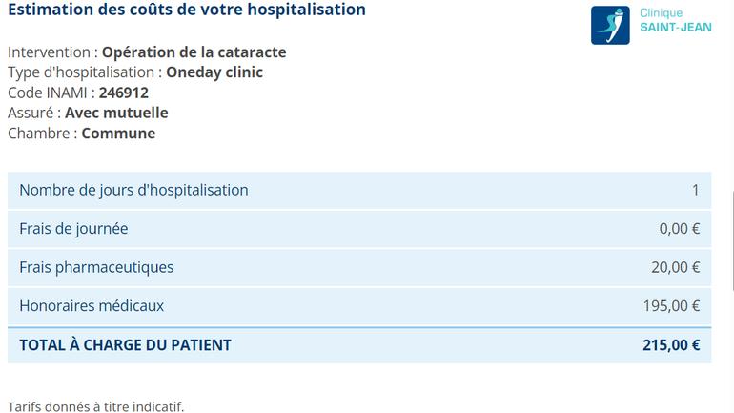Screen dimensions: 734x413
Task: Select the Opération de la cataracte intervention text
Action: click(x=194, y=52)
